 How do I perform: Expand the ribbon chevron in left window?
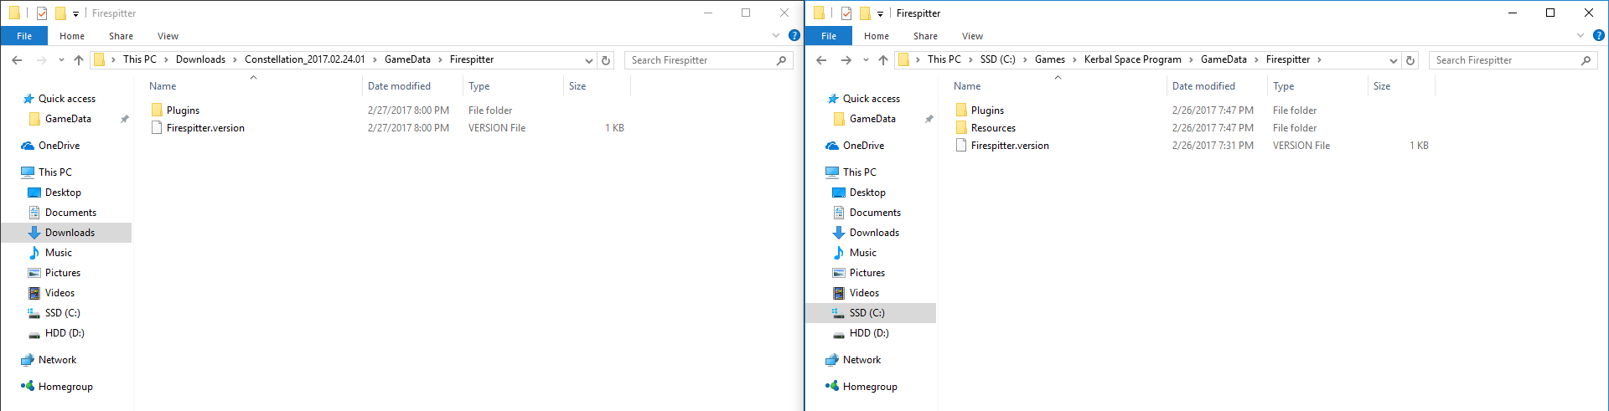pos(776,35)
